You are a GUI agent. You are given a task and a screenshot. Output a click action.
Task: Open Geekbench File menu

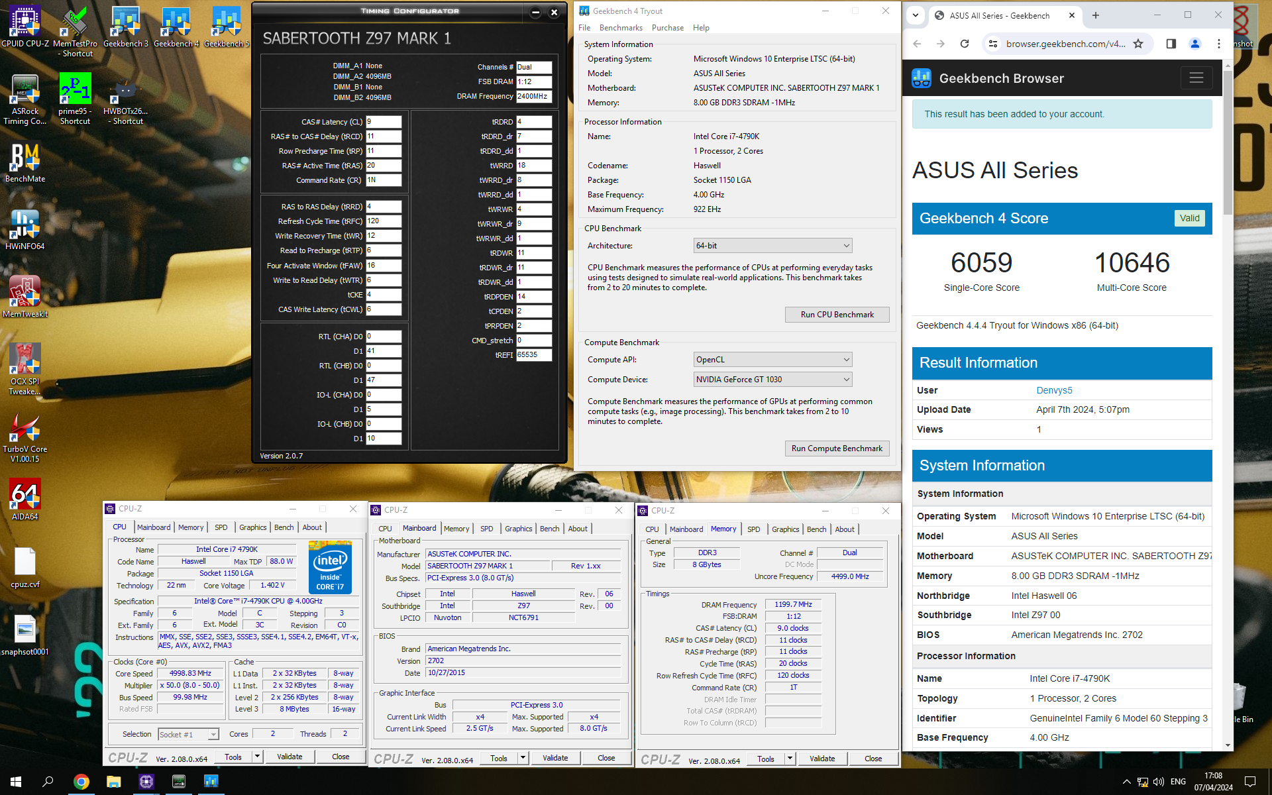coord(584,28)
